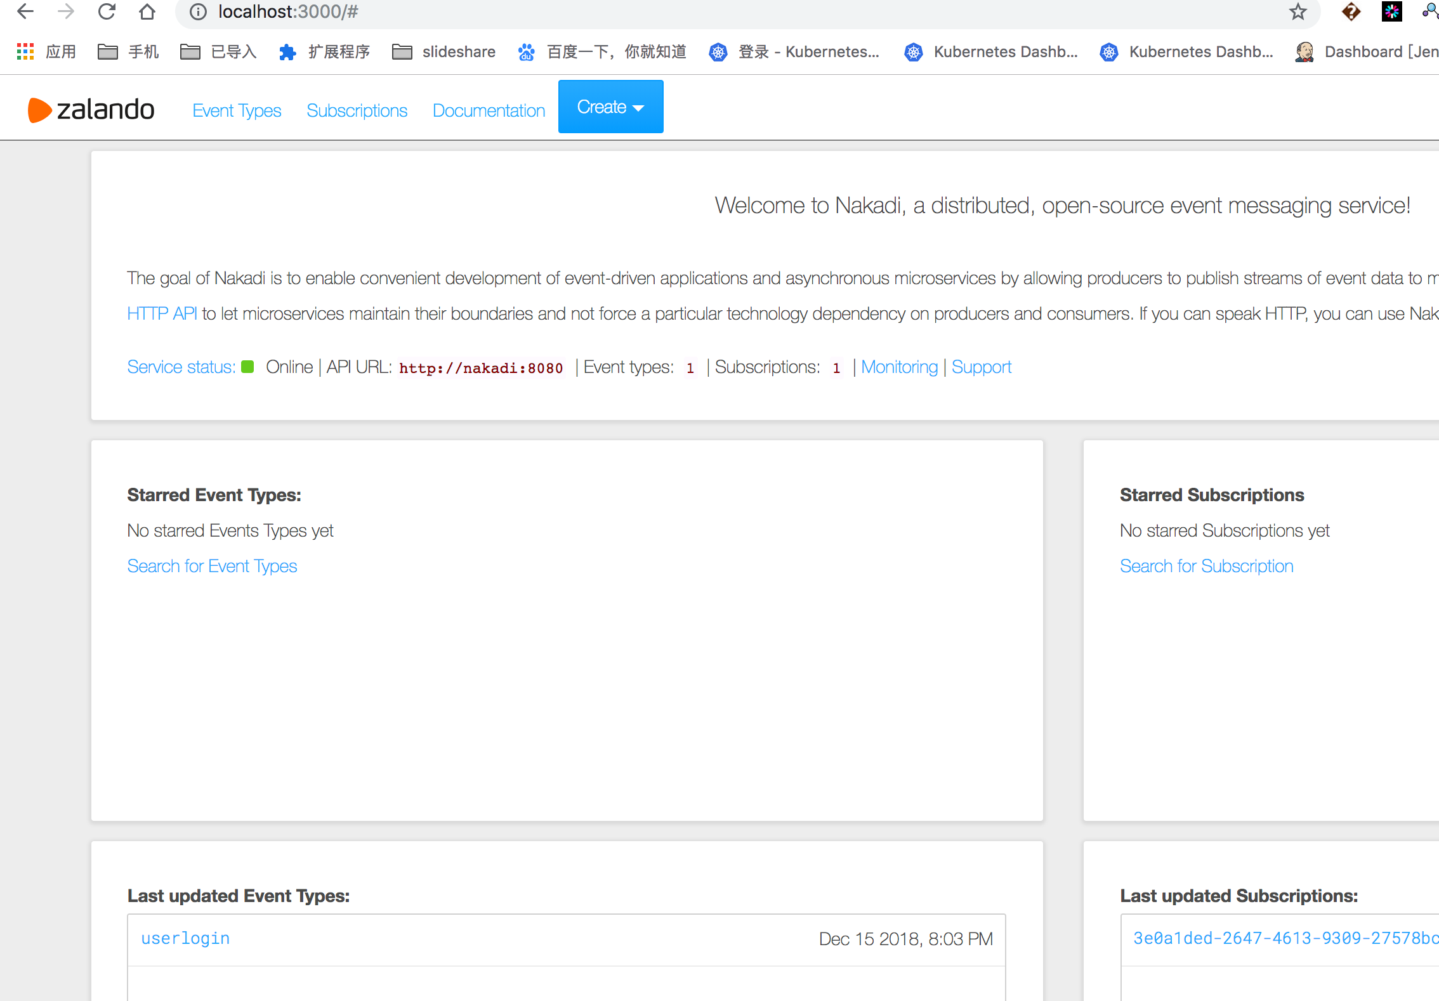Open the Subscriptions nav item

(x=357, y=110)
